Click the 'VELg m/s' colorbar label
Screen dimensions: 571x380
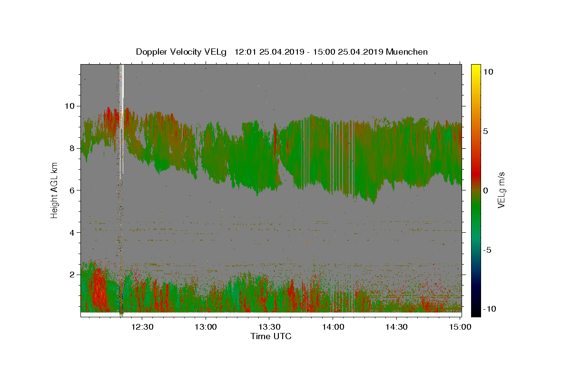[501, 190]
